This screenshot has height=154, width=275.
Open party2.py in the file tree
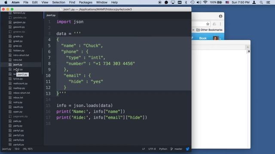pos(18,135)
